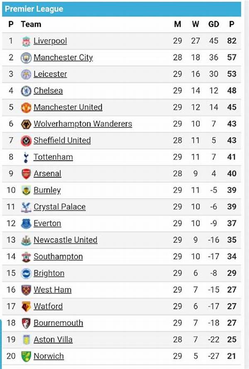Screen dimensions: 249x369
Task: Click the Chelsea club badge
Action: coord(26,91)
